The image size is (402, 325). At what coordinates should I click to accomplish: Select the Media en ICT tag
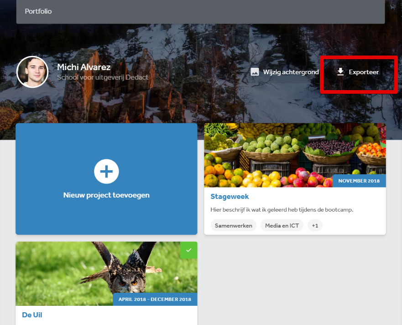[x=282, y=225]
